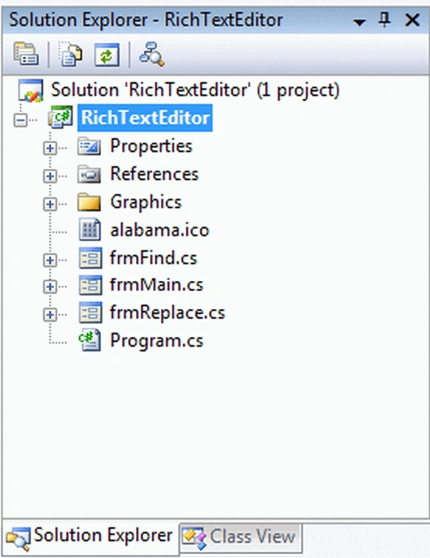
Task: Expand the Graphics folder
Action: click(50, 204)
